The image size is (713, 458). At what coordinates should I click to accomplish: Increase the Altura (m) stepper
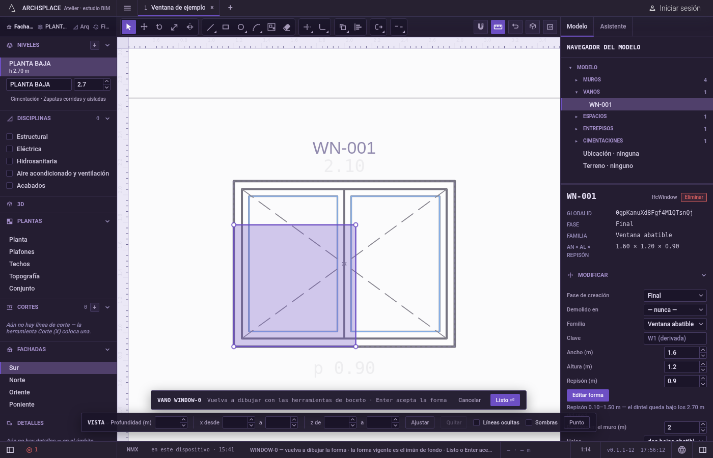click(703, 364)
